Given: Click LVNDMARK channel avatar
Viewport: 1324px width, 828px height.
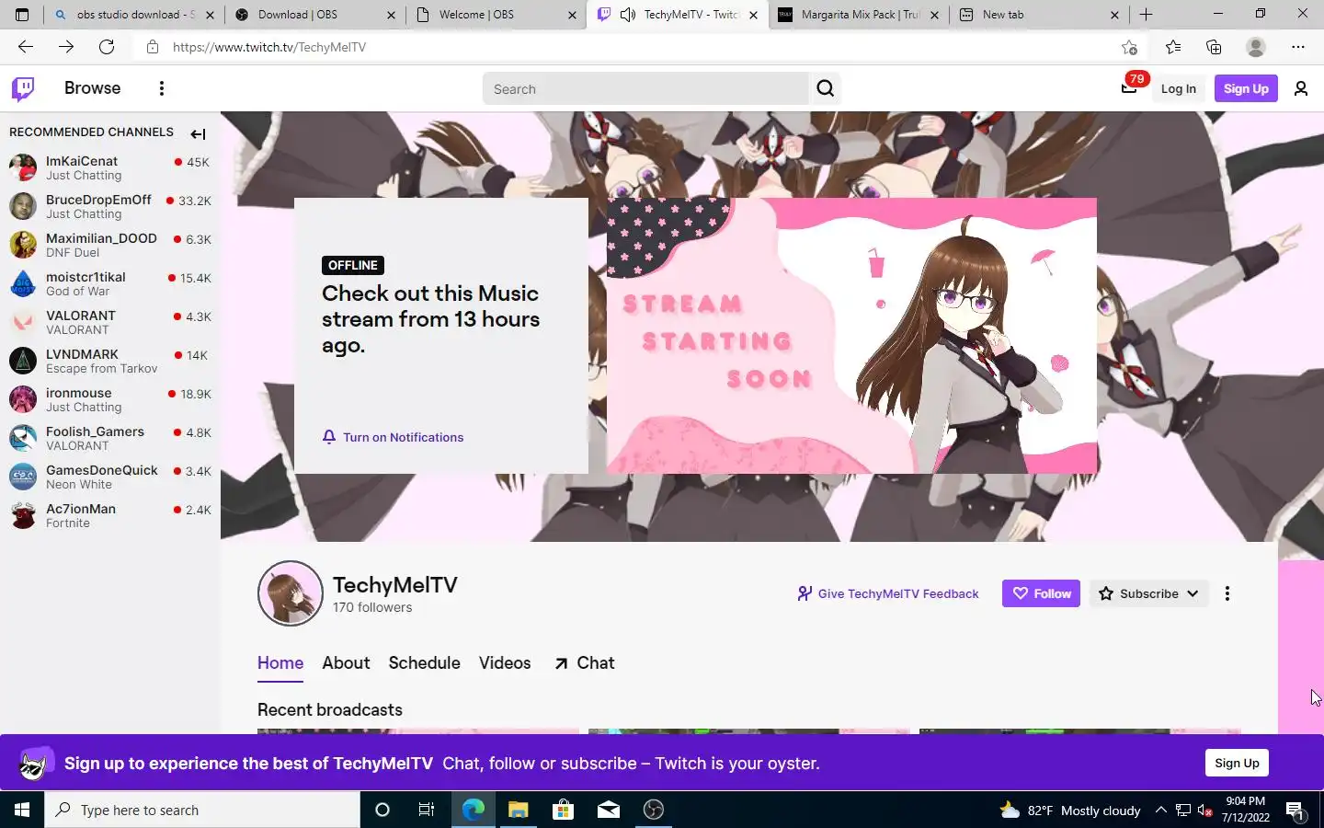Looking at the screenshot, I should [23, 361].
